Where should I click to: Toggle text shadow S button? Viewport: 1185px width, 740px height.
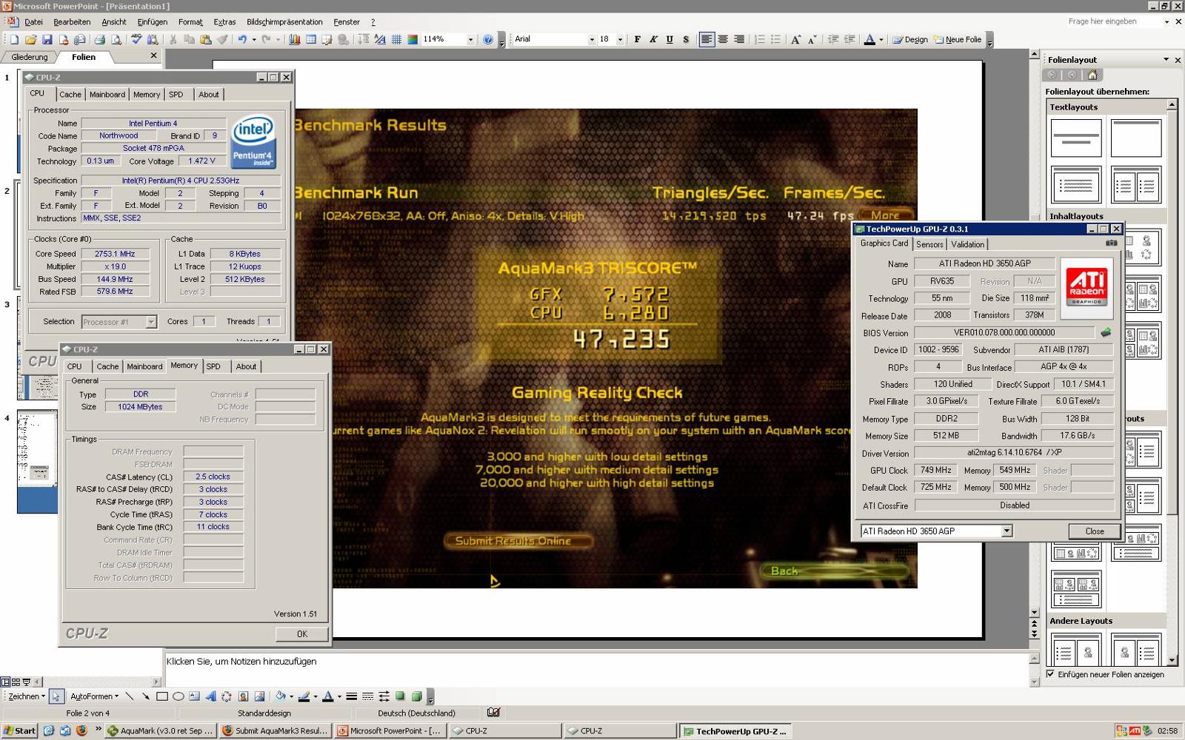pos(686,40)
